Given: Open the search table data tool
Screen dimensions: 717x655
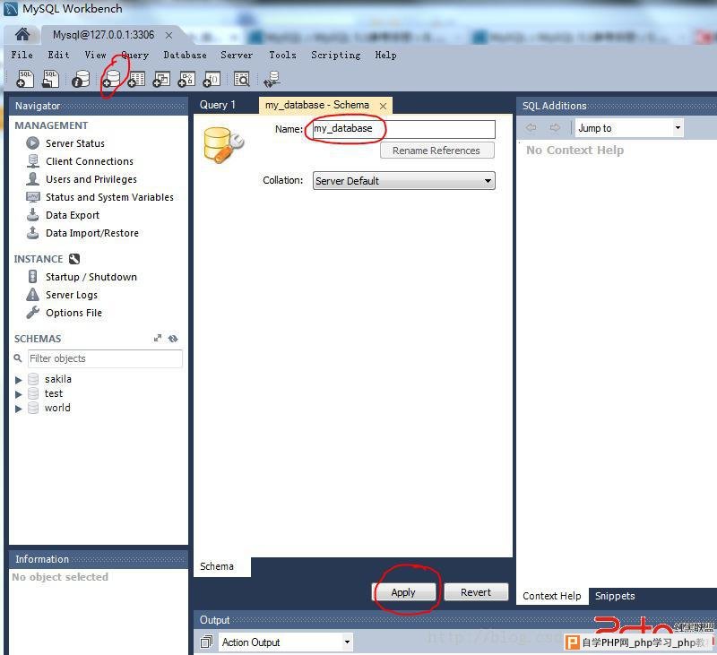Looking at the screenshot, I should click(241, 79).
